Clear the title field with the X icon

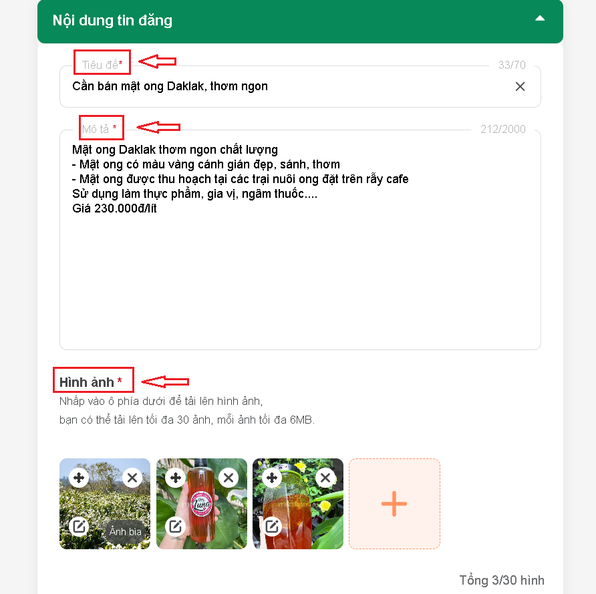520,87
